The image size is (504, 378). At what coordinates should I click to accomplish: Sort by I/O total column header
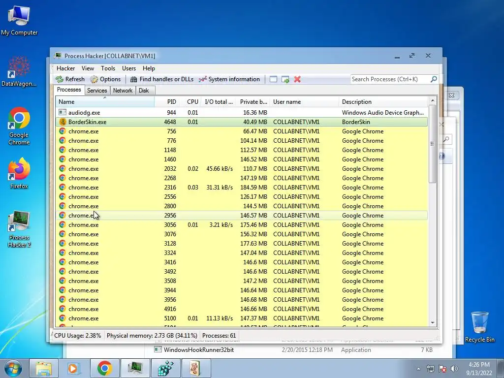point(219,102)
